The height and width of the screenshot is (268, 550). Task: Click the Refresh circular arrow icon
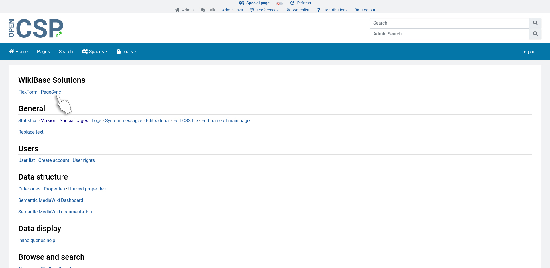292,3
